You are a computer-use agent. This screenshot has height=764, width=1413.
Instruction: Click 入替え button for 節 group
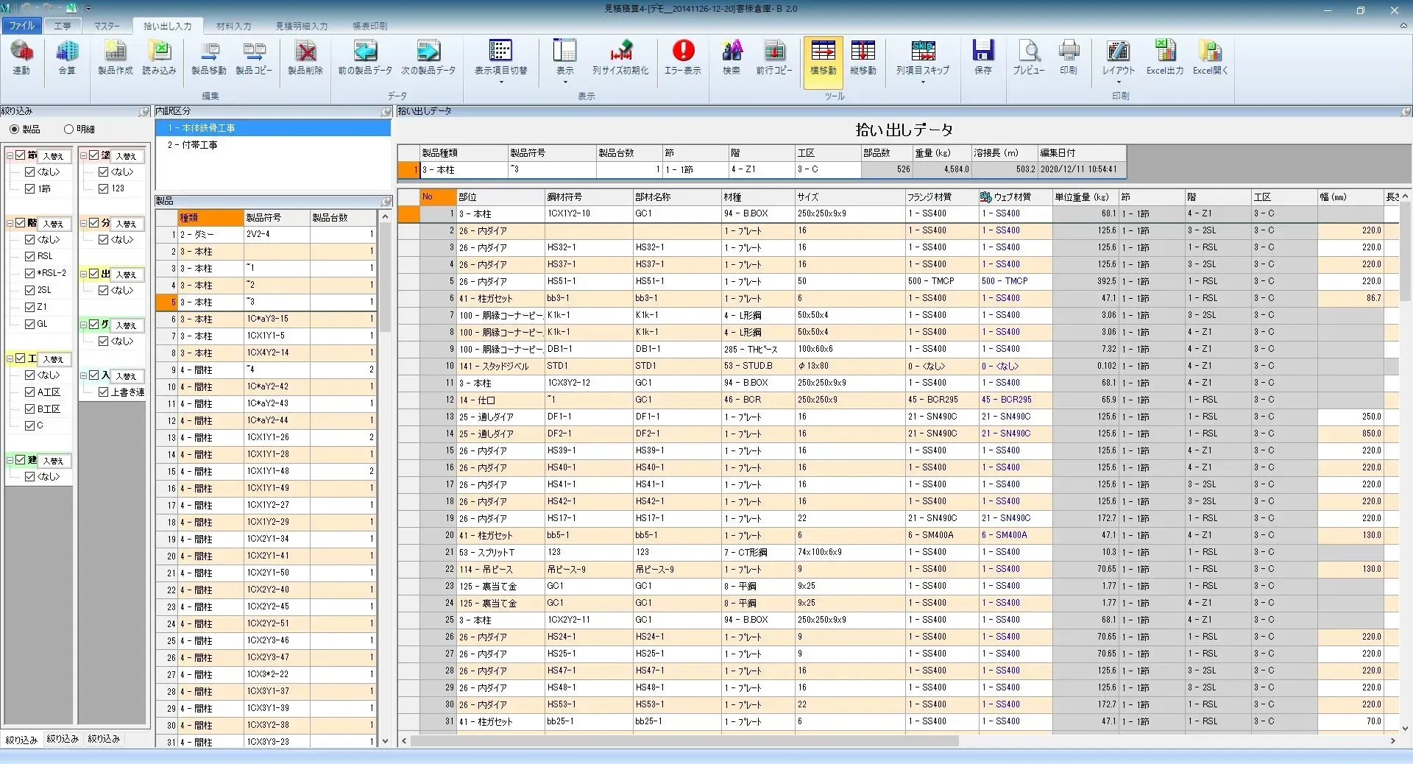click(x=55, y=156)
